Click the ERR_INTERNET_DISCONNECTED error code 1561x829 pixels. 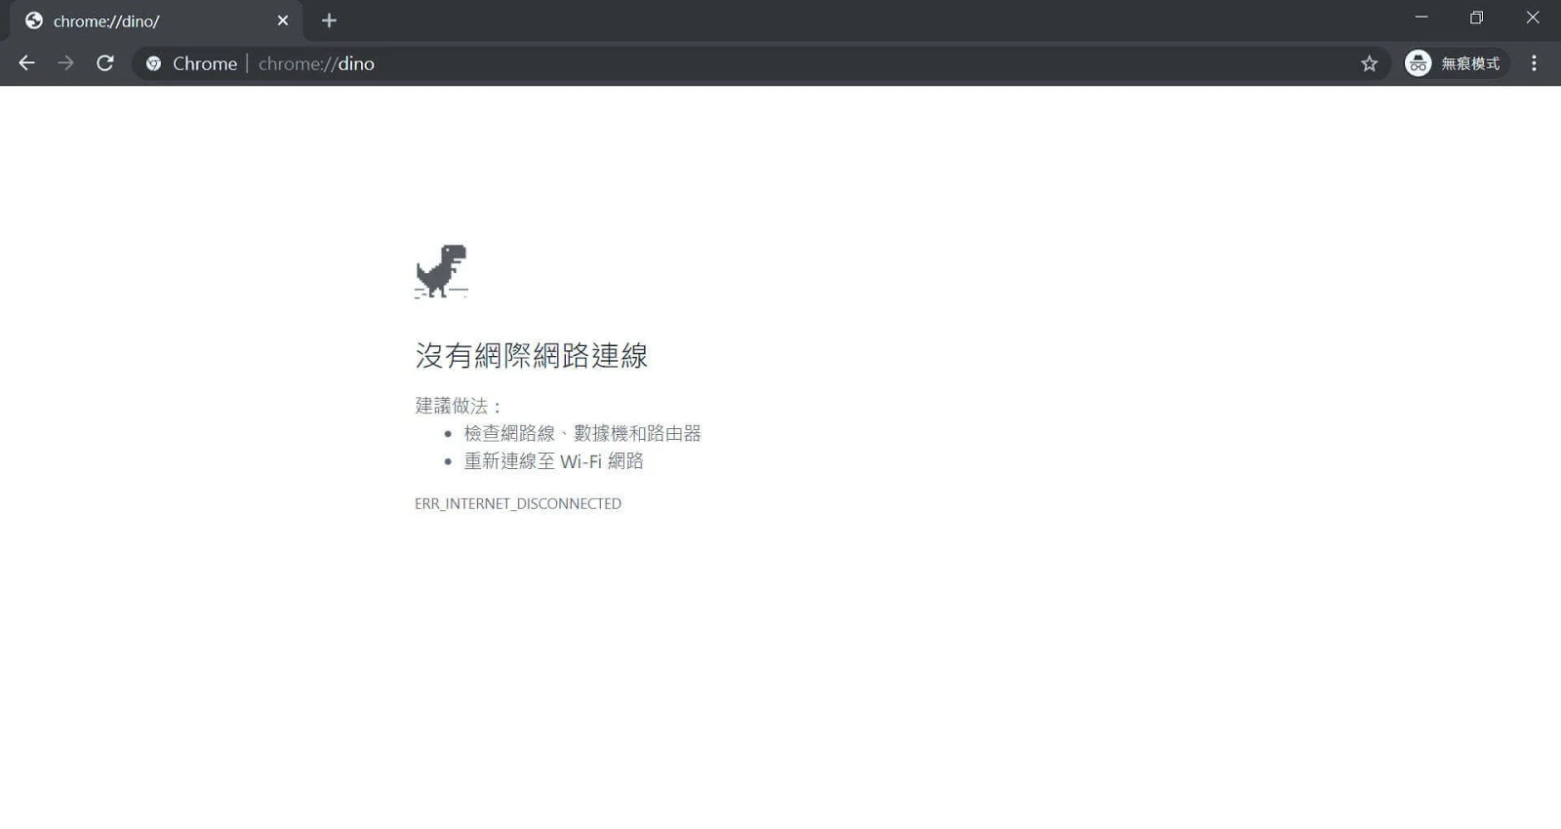point(518,503)
